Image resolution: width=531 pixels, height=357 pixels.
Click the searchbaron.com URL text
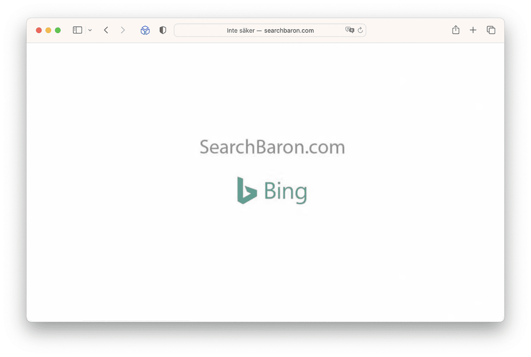[x=289, y=31]
